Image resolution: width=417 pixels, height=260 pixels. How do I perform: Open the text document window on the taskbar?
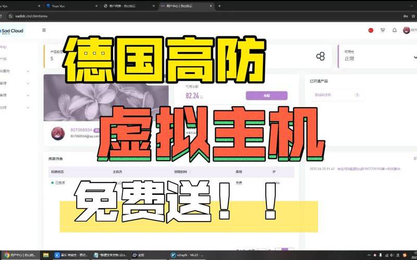(x=111, y=255)
